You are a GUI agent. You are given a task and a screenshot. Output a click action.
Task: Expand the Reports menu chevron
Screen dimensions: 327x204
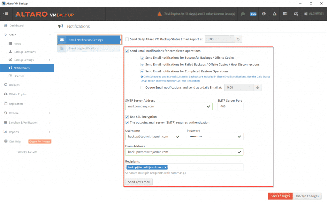[50, 132]
